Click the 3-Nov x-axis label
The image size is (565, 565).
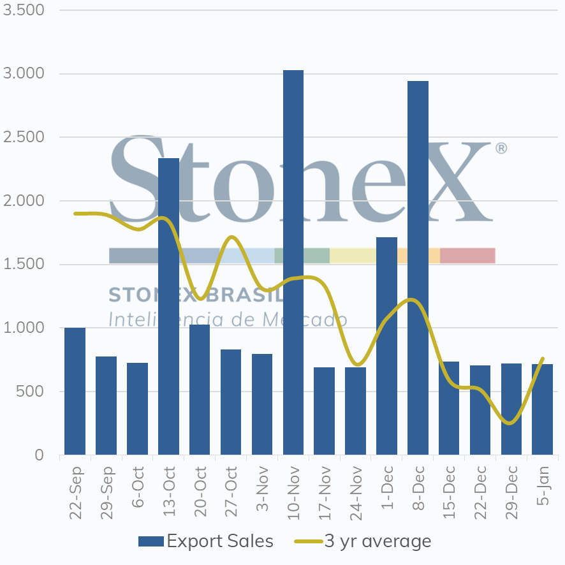[263, 488]
